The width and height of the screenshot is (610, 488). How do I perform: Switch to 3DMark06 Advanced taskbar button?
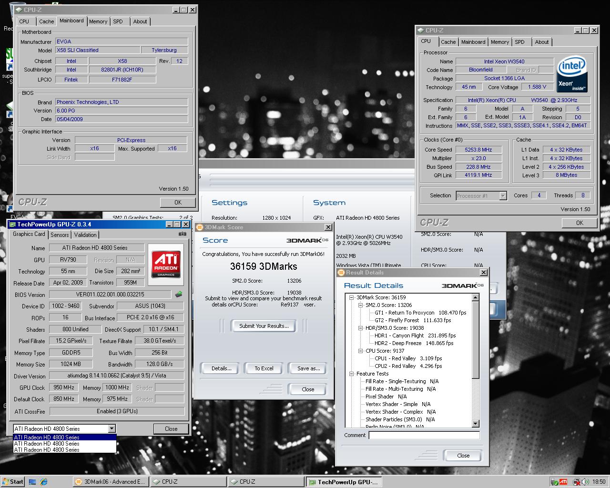111,482
